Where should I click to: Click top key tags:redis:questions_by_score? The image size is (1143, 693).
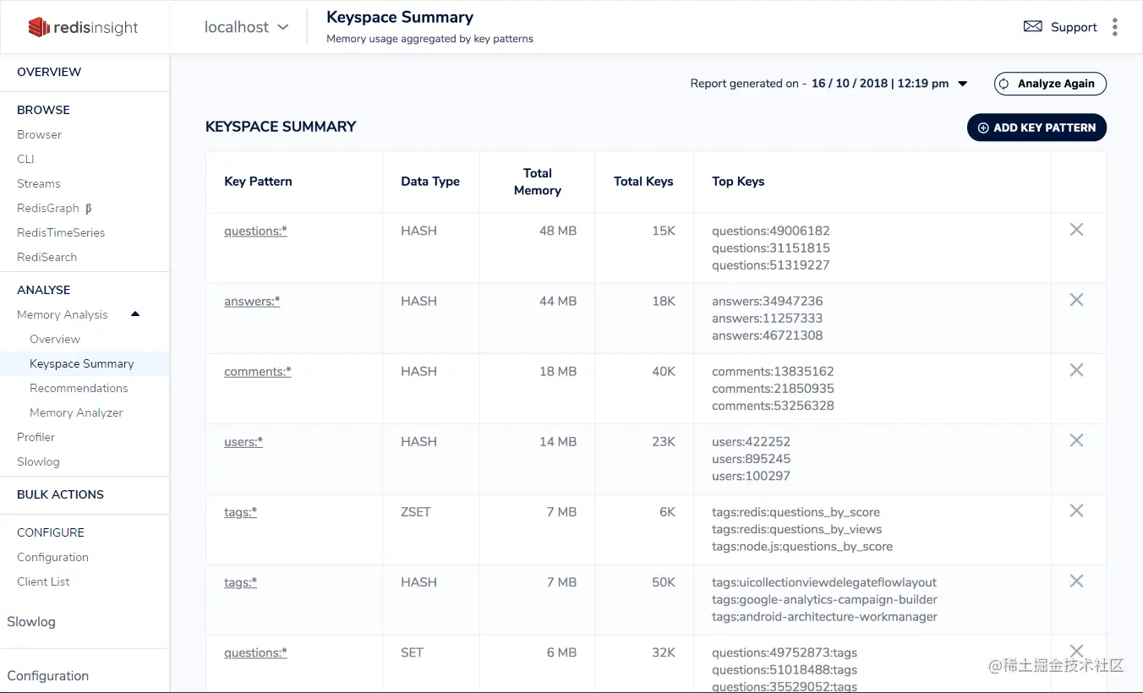tap(796, 511)
